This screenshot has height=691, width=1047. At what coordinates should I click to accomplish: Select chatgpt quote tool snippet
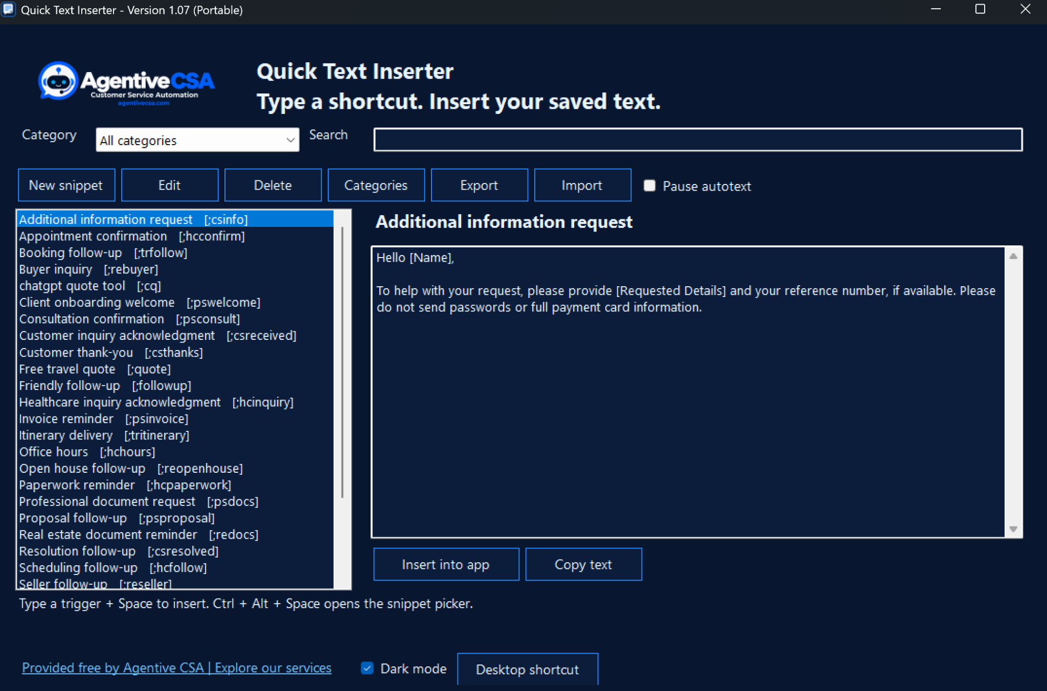coord(175,286)
